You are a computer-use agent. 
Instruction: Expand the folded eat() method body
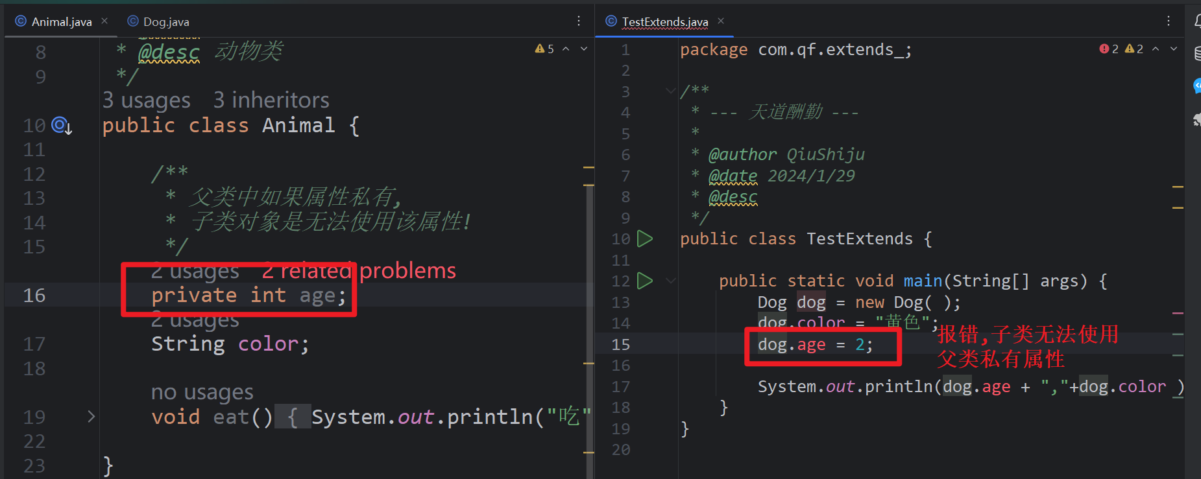91,417
